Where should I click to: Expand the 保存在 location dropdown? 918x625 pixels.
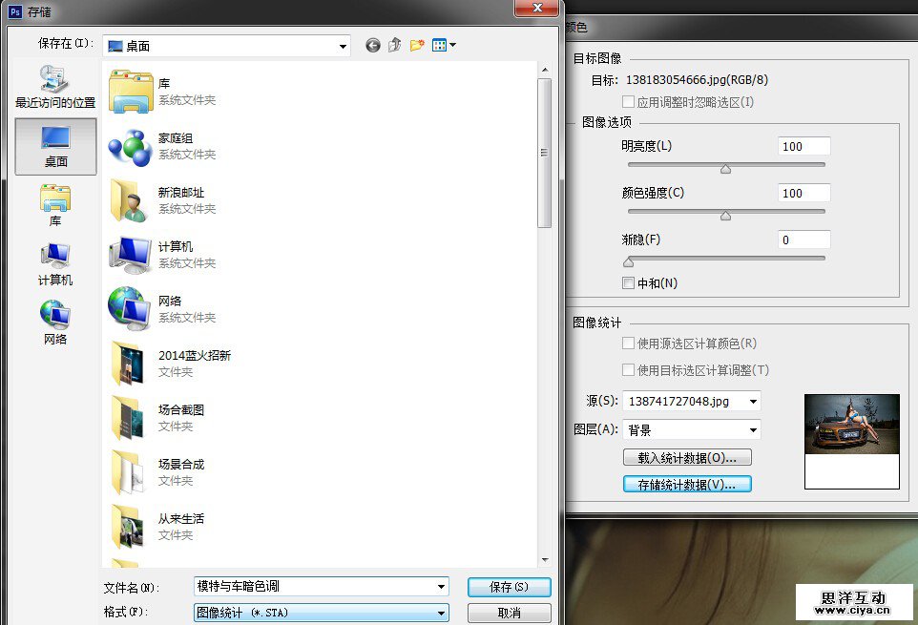[x=342, y=45]
